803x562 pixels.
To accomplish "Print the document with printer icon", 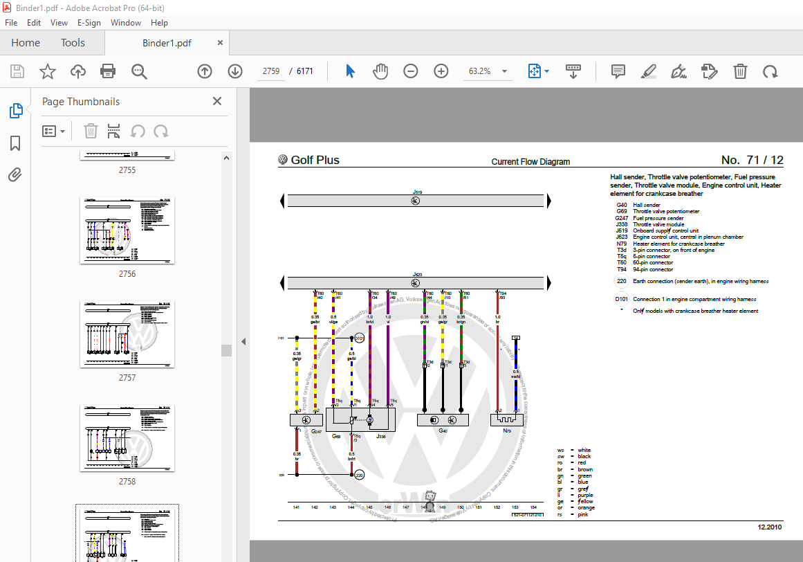I will tap(107, 71).
